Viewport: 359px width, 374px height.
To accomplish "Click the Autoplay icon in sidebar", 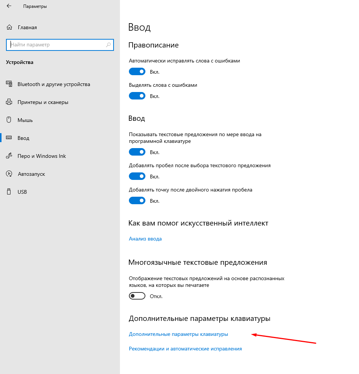I will click(x=9, y=174).
